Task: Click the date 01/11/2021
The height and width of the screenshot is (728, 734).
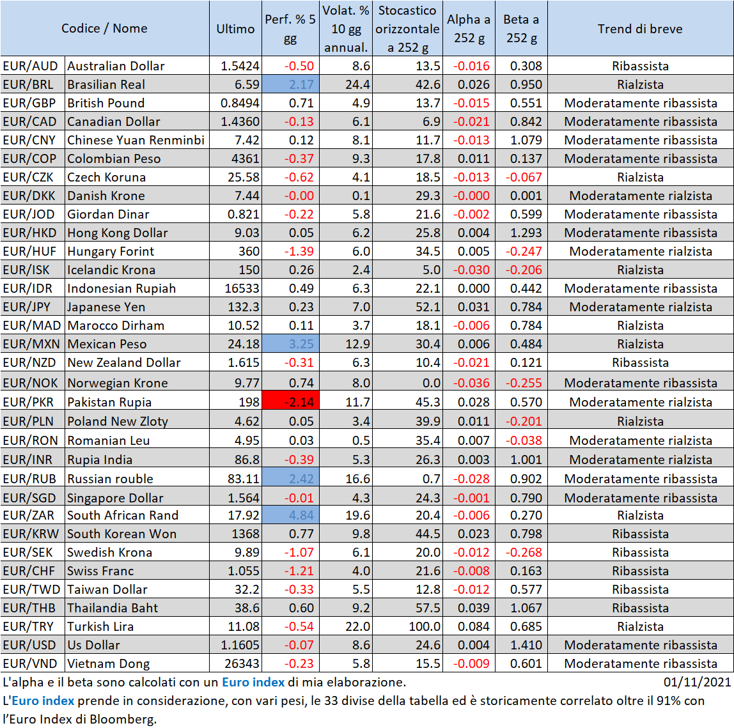Action: (x=697, y=682)
